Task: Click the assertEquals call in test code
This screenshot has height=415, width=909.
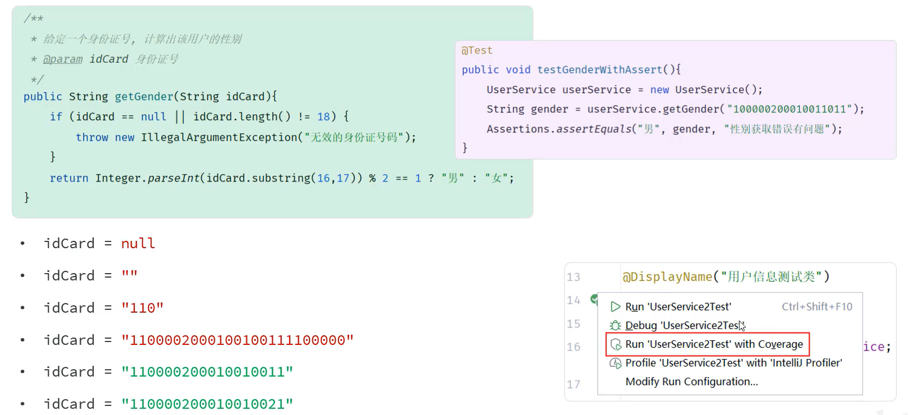Action: pos(593,129)
